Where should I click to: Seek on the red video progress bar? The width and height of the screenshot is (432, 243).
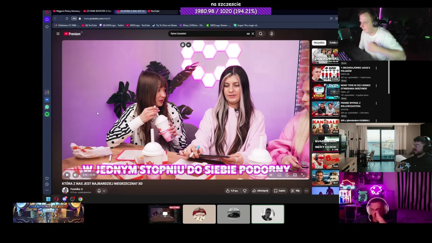[x=185, y=170]
